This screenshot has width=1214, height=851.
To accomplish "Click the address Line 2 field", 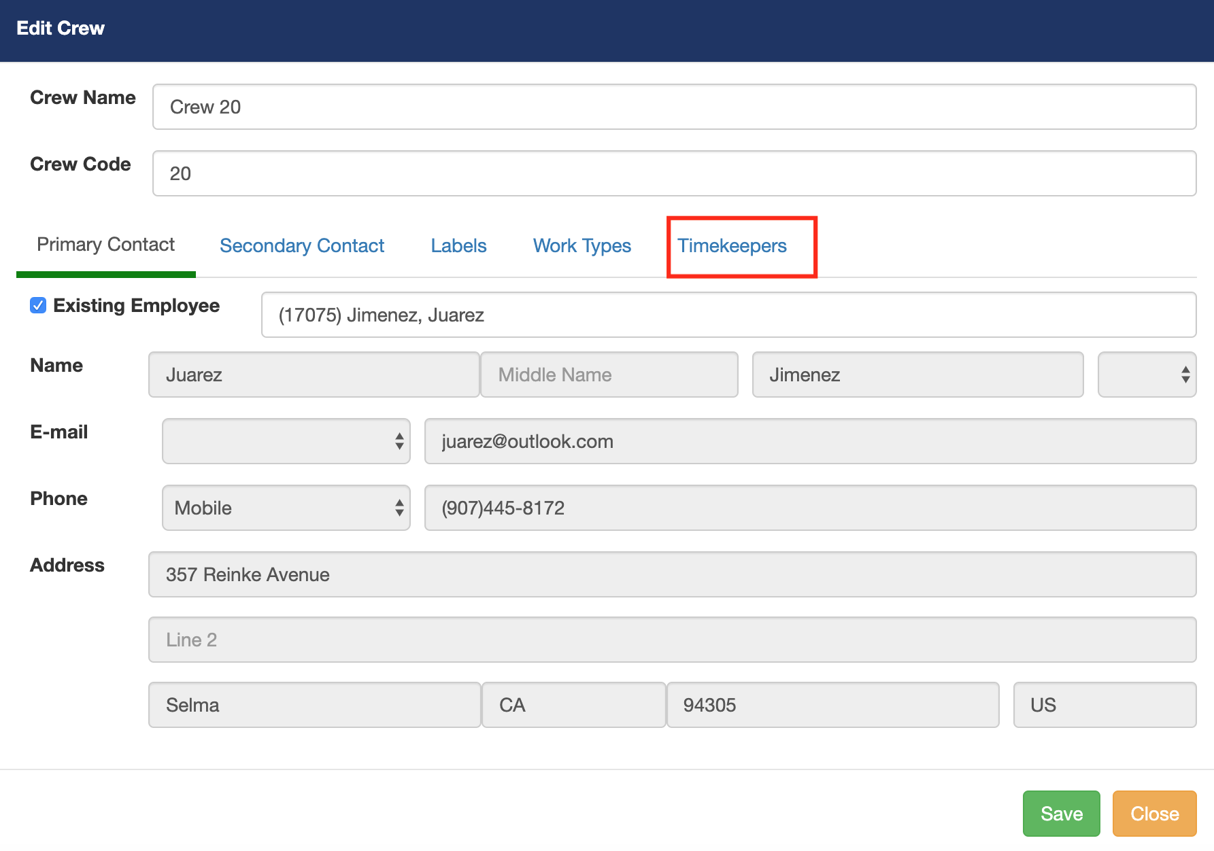I will pos(672,640).
